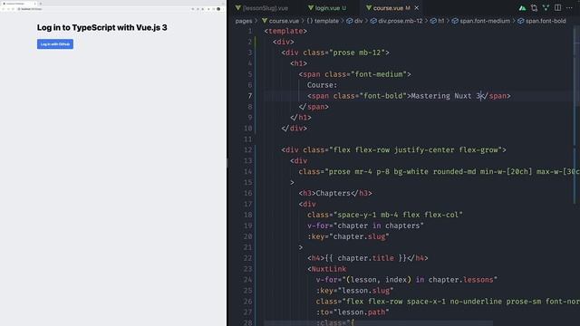Click the 'Chapters' heading text on line 16

click(x=333, y=193)
